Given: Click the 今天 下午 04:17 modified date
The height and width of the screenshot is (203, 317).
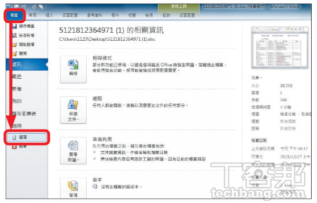Looking at the screenshot, I should (294, 149).
